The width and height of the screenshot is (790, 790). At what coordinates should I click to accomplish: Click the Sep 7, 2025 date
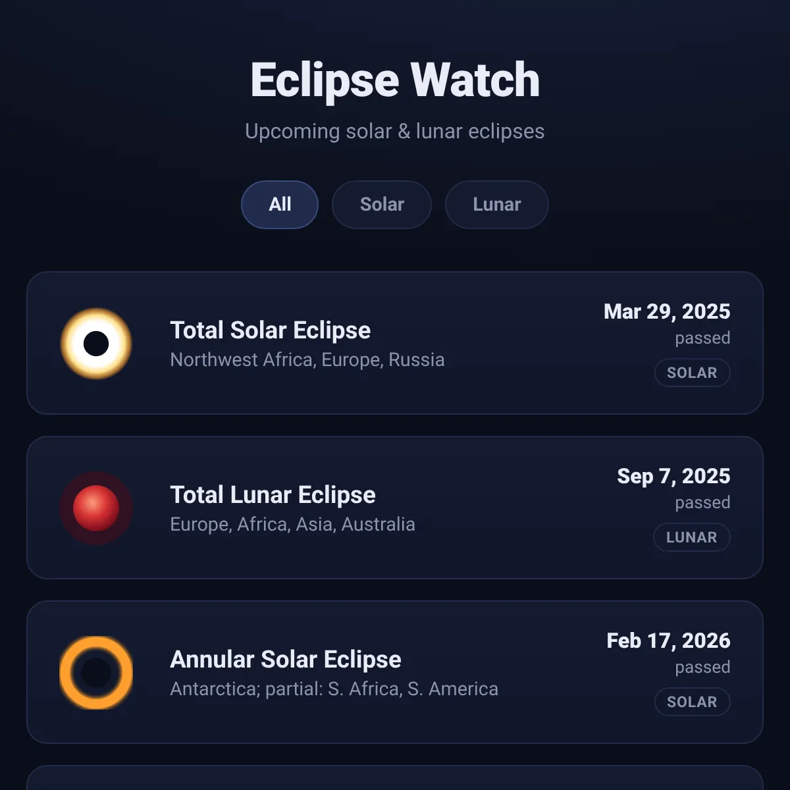[673, 476]
